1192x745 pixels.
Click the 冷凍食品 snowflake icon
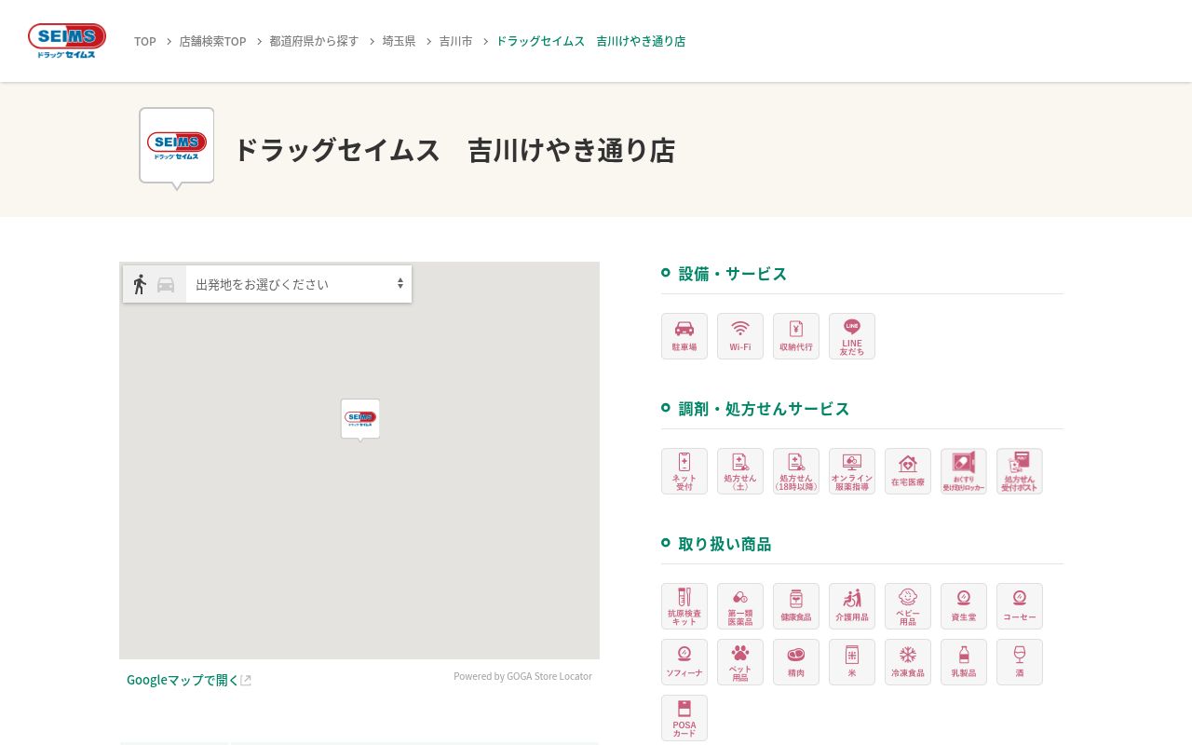click(x=908, y=662)
